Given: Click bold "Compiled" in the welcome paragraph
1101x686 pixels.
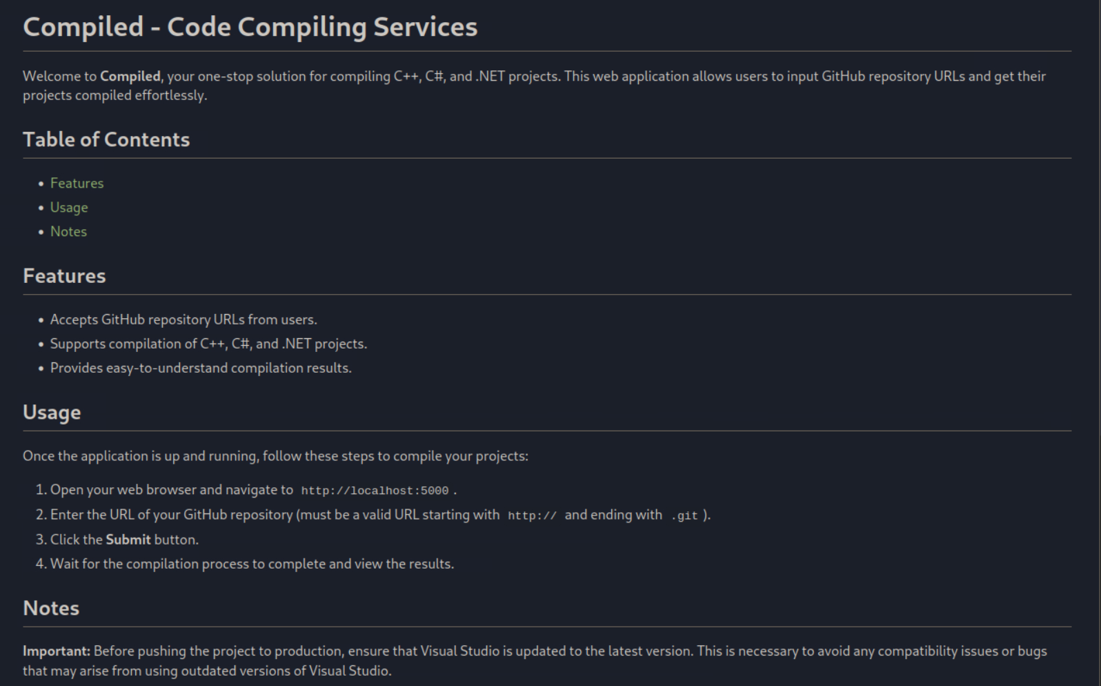Looking at the screenshot, I should 130,77.
